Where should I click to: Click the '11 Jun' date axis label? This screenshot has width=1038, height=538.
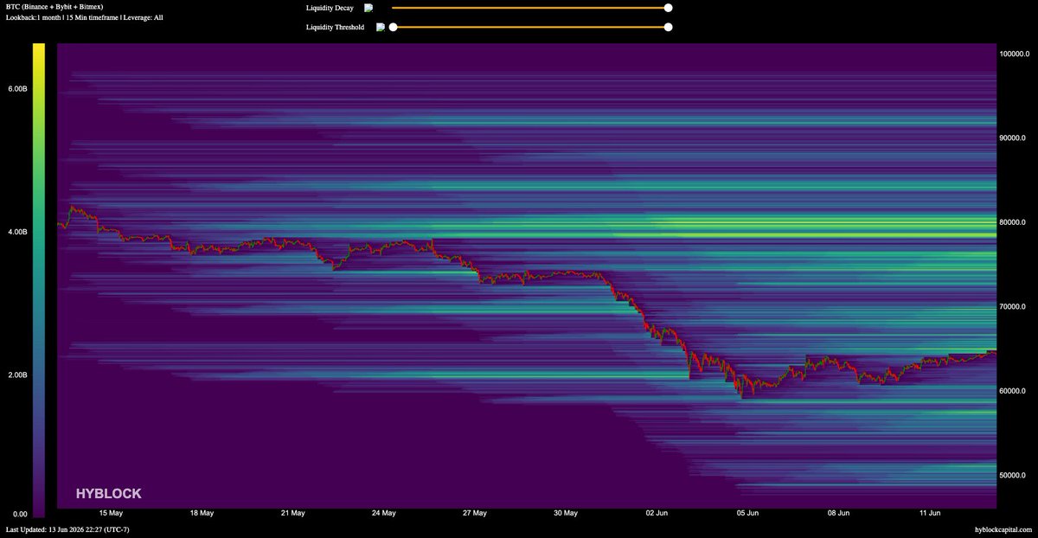(929, 513)
